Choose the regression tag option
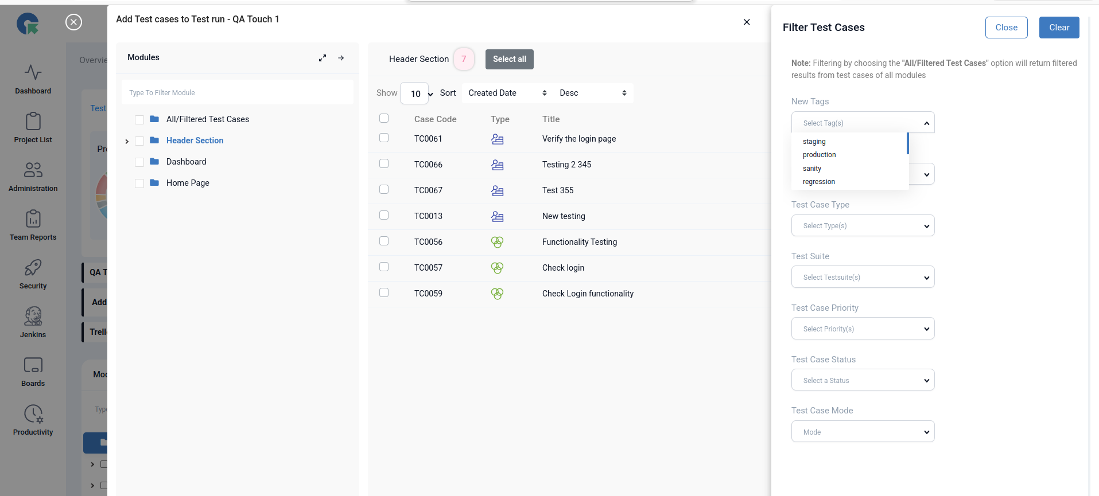 (x=819, y=182)
